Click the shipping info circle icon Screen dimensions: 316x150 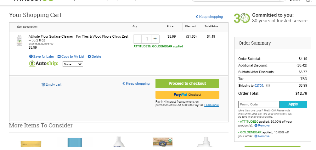click(268, 86)
